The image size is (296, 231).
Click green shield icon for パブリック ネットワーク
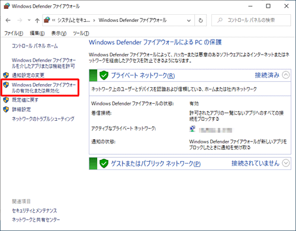pyautogui.click(x=104, y=163)
